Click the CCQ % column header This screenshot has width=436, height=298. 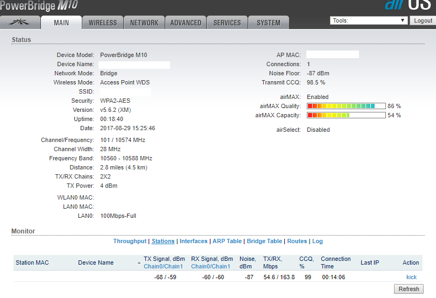306,262
